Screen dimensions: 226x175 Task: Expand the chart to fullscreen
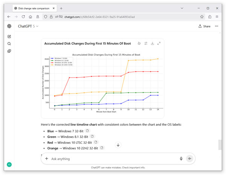(159, 43)
